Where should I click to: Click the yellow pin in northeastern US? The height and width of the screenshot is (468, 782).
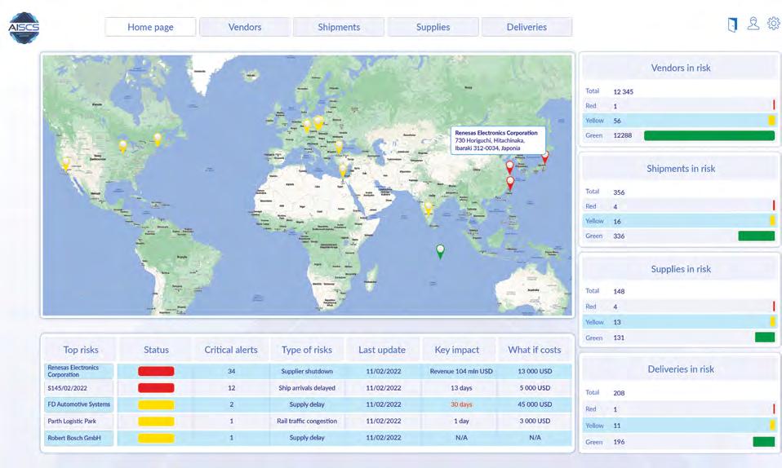pos(158,139)
